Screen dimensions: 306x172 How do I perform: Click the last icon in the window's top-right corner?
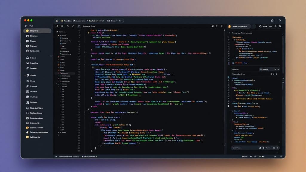tap(280, 21)
